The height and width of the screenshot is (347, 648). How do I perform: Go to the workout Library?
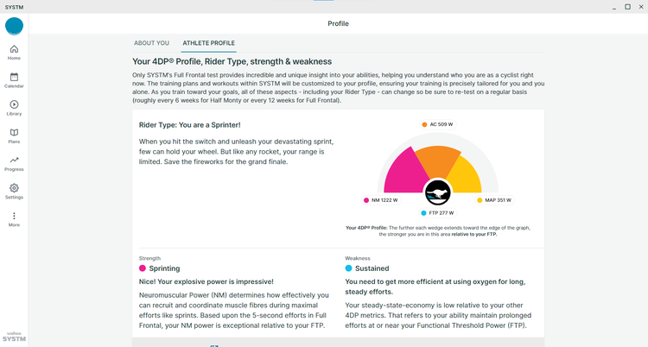click(x=14, y=108)
